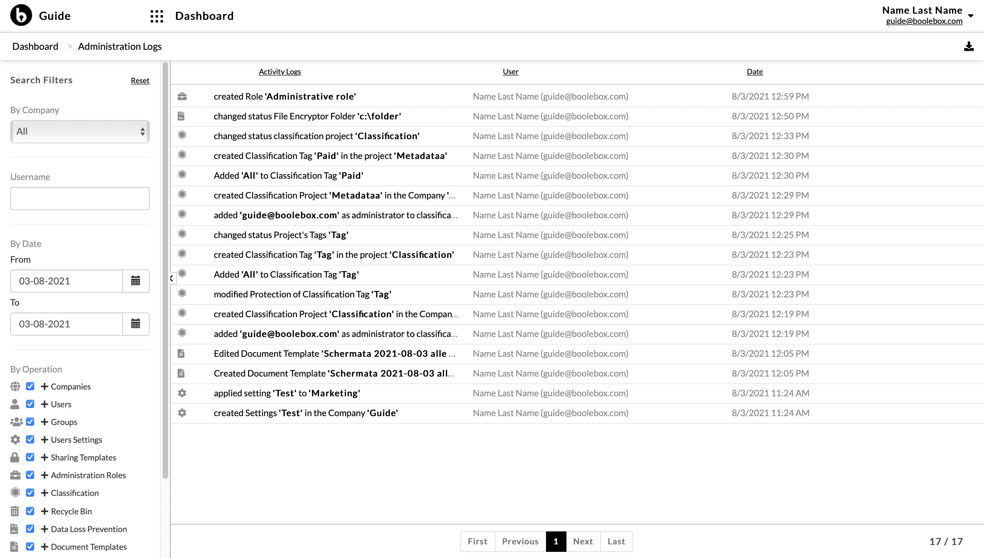Select the 'created Role Administrative role' log entry
Image resolution: width=984 pixels, height=558 pixels.
click(577, 96)
